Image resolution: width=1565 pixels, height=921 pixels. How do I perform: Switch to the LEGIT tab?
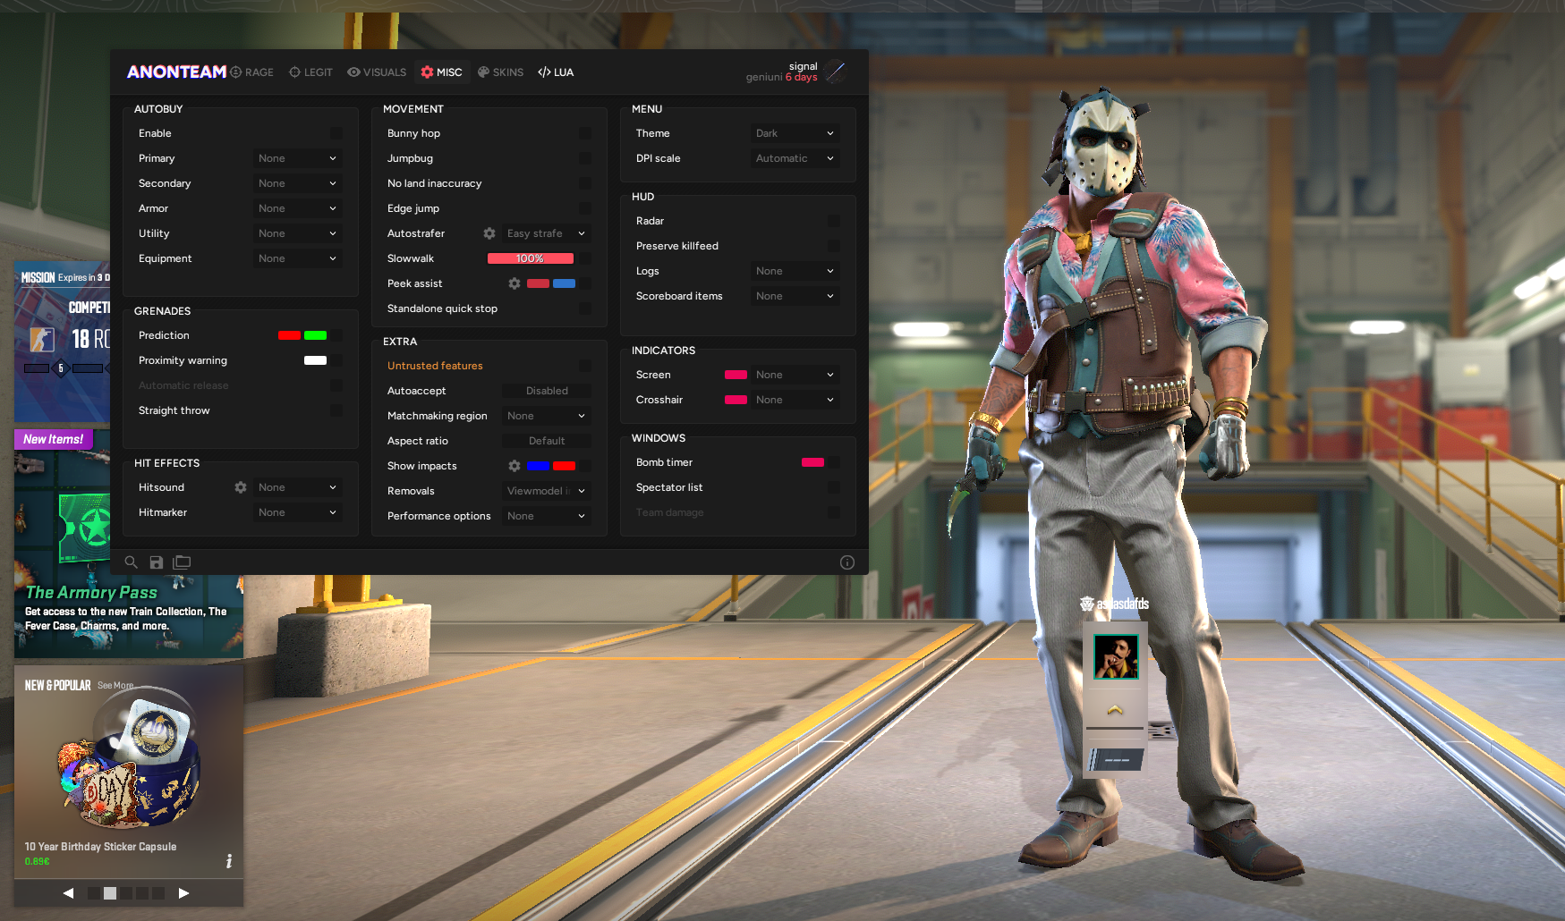tap(310, 72)
